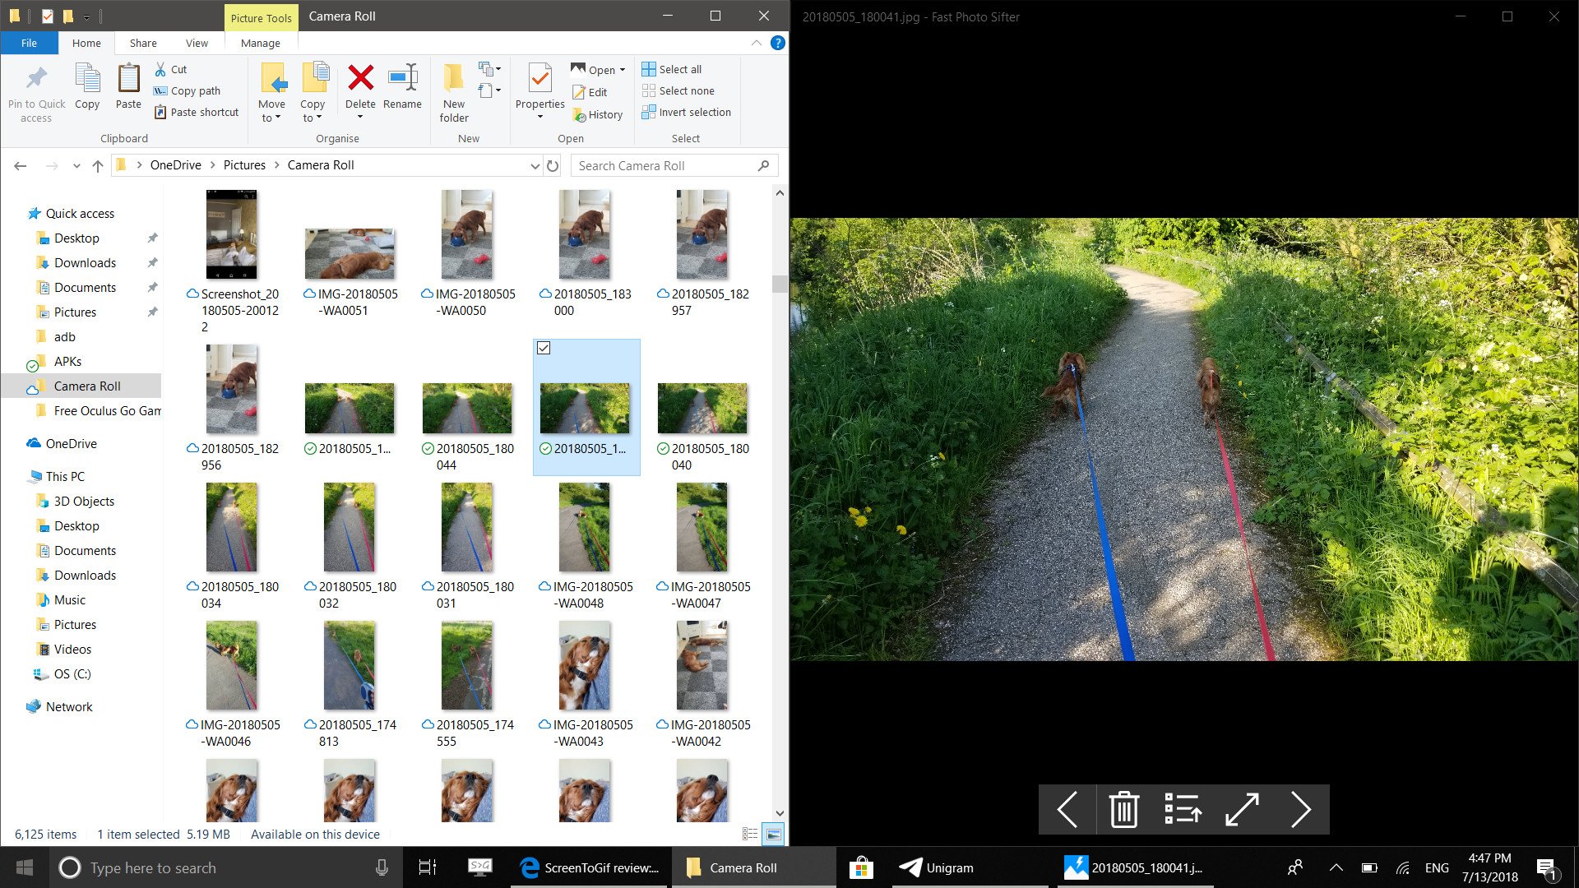This screenshot has height=888, width=1579.
Task: Open the address bar history dropdown
Action: coord(535,166)
